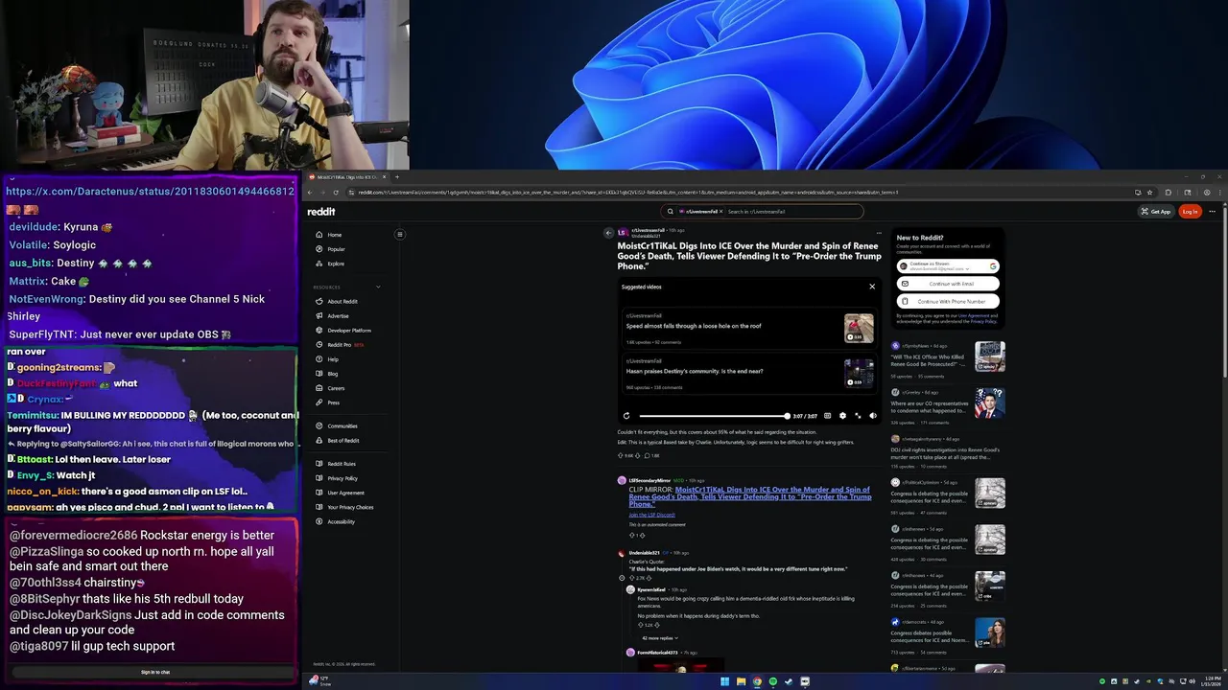Toggle video captions button
Screen dimensions: 1228x690
click(827, 416)
